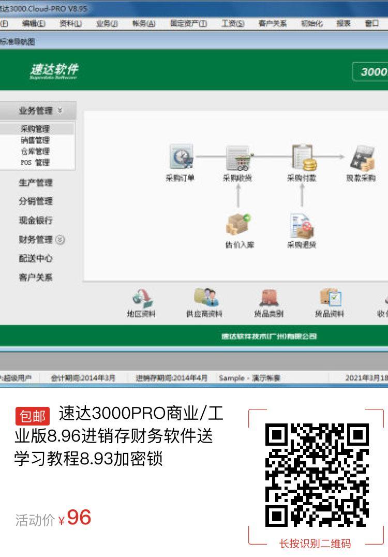This screenshot has height=557, width=388.
Task: Open the 货品类别 goods category icon
Action: pyautogui.click(x=269, y=298)
